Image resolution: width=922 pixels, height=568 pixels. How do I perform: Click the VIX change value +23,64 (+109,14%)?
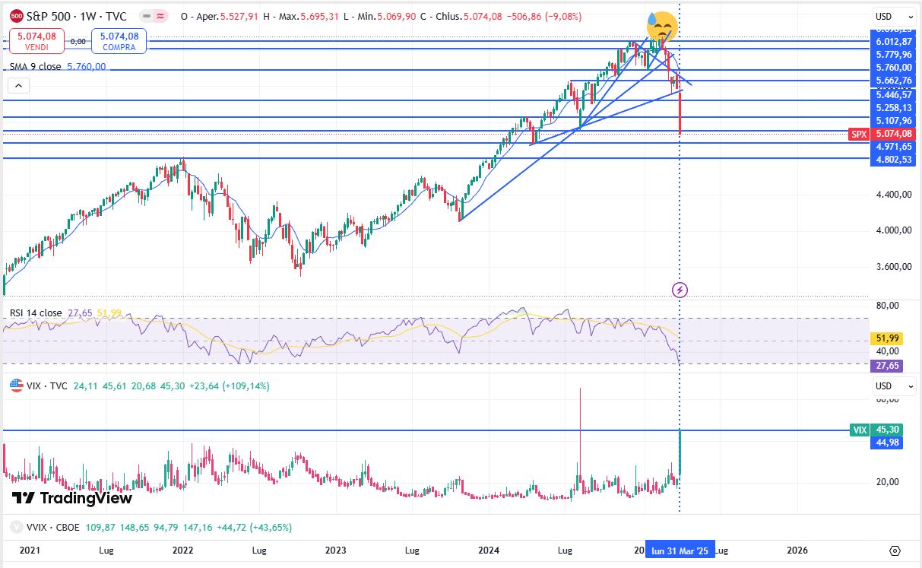(x=229, y=386)
